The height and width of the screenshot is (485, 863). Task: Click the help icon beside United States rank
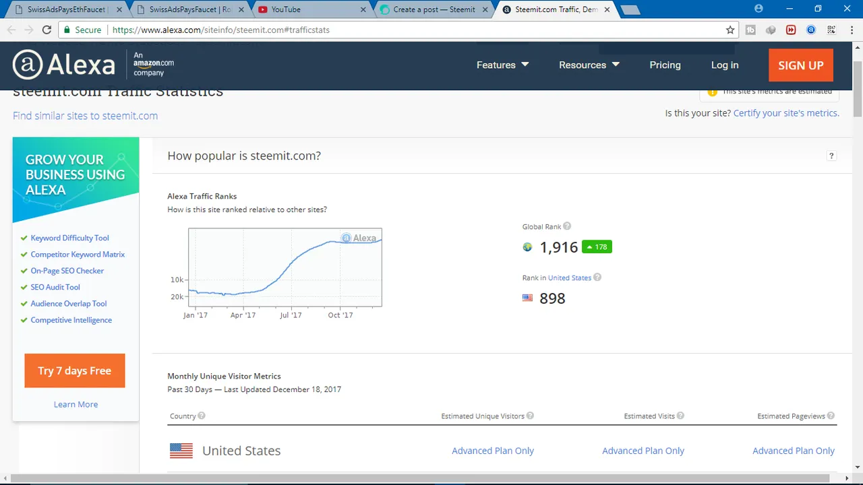597,278
